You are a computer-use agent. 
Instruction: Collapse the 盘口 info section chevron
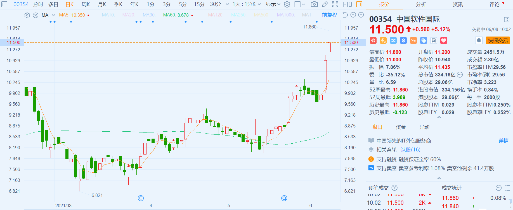[x=439, y=178]
